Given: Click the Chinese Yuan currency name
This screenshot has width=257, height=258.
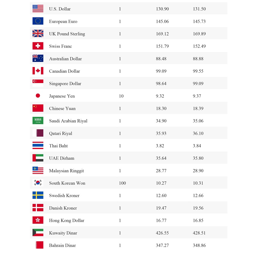Looking at the screenshot, I should point(62,109).
